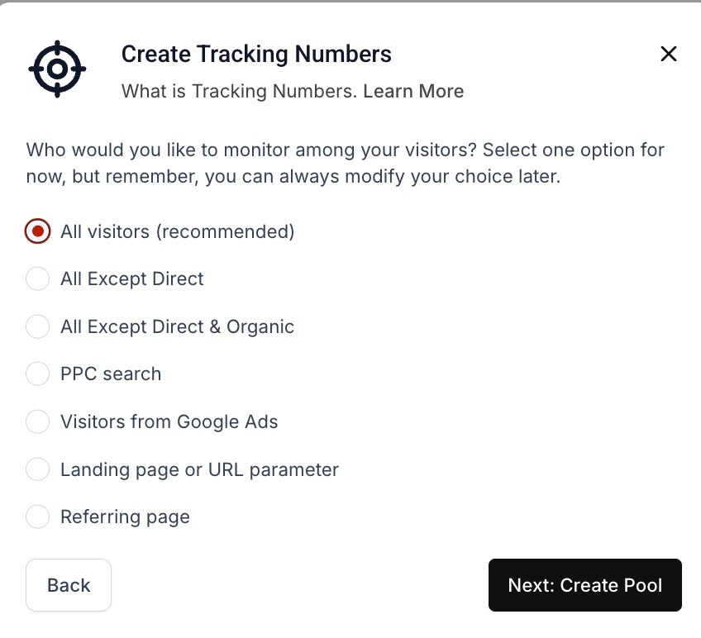Click the "All Except Direct" label text
The image size is (701, 638).
coord(131,279)
